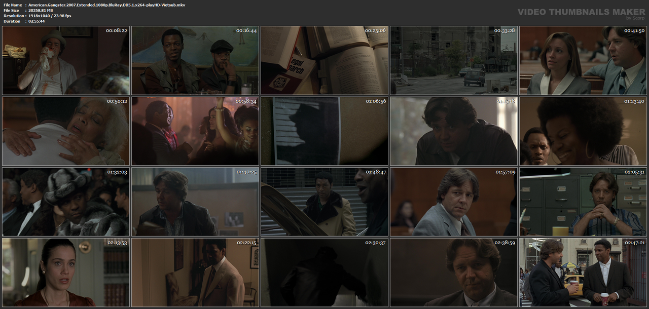Select the thumbnail stamped 00:08:22
This screenshot has width=649, height=309.
(x=66, y=60)
